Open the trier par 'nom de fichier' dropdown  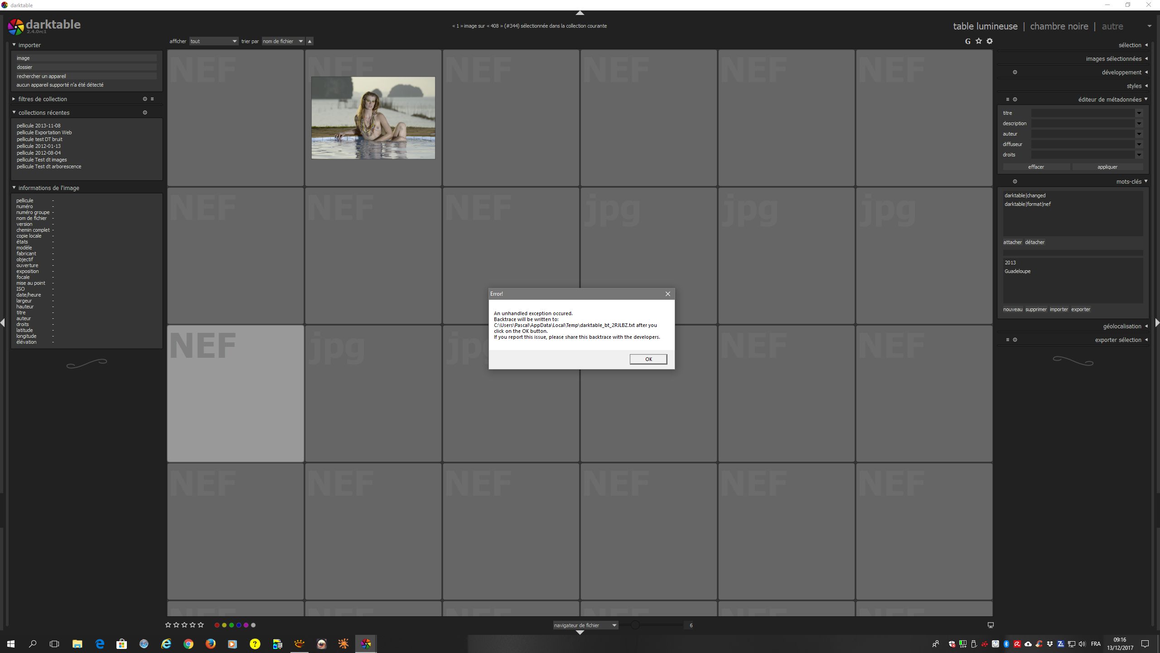283,41
